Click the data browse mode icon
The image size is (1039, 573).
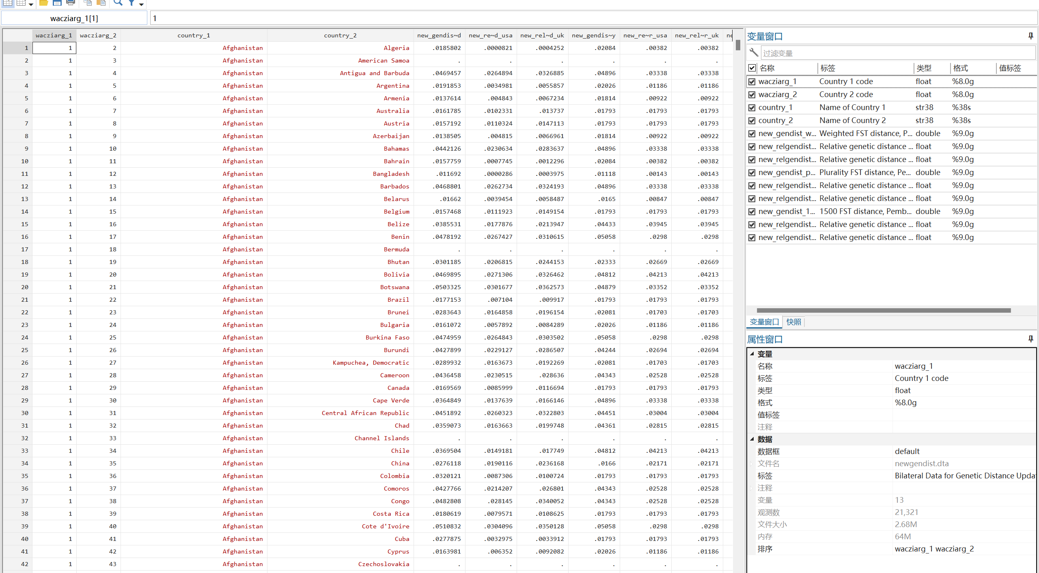(21, 3)
